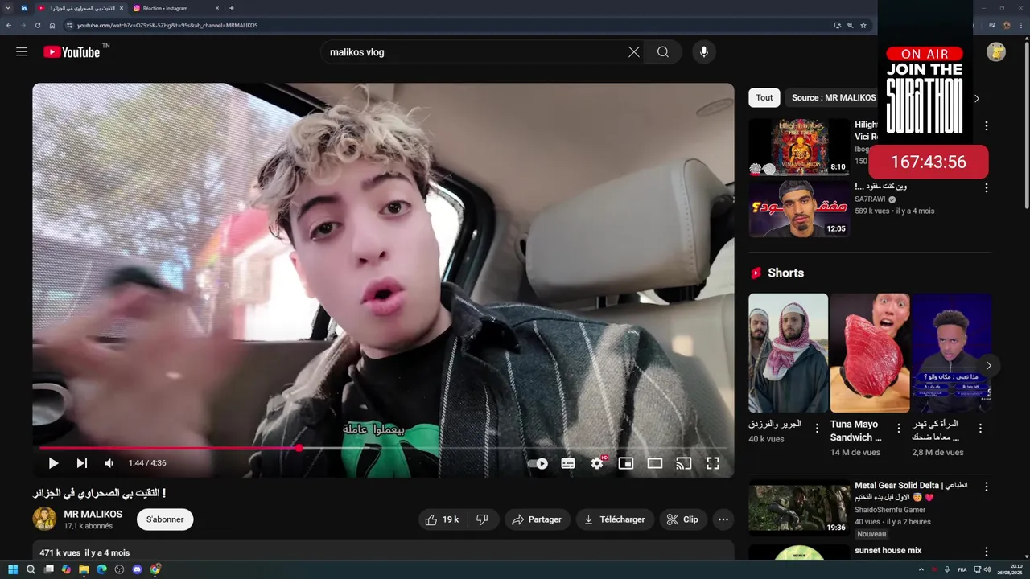Close the Instagram browser tab
The image size is (1030, 579).
click(x=216, y=8)
